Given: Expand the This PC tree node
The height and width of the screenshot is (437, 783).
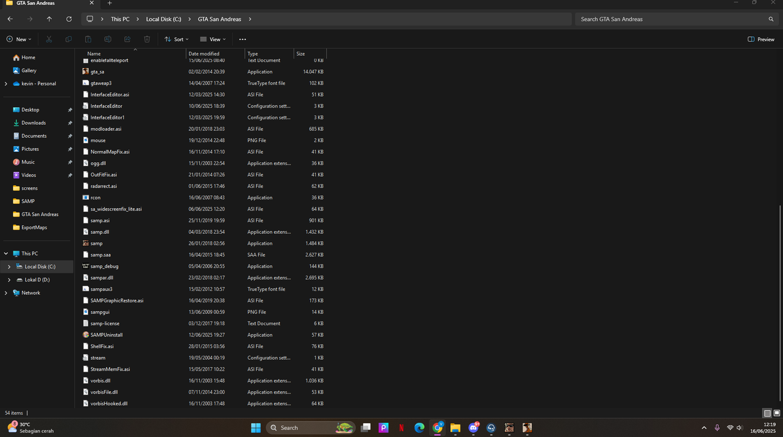Looking at the screenshot, I should 6,253.
